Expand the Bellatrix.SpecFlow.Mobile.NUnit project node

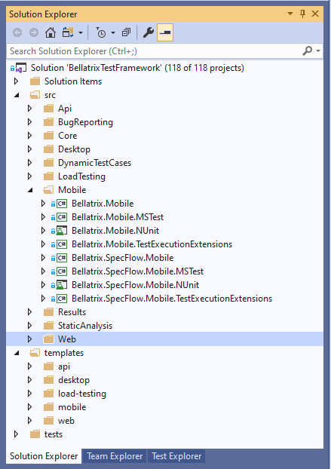[44, 285]
